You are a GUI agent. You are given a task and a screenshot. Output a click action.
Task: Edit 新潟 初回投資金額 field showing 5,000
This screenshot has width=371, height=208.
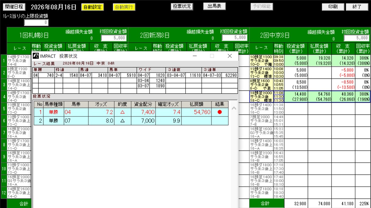click(234, 38)
